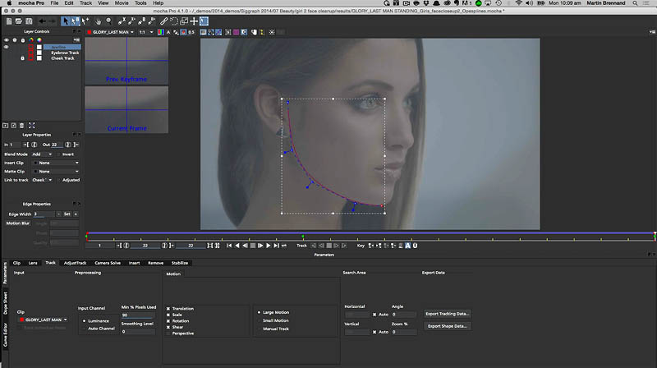Toggle visibility of the Eyebrow Track layer

(7, 53)
